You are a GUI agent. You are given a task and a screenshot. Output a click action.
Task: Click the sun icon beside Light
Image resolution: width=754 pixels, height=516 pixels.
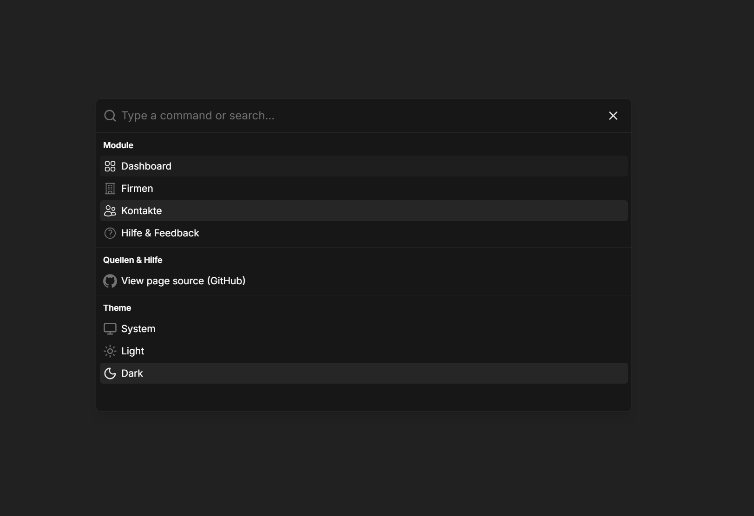coord(110,351)
